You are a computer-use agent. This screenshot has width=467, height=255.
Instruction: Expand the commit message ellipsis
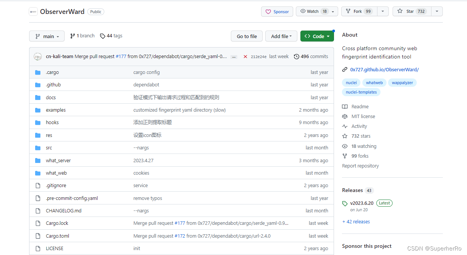[x=233, y=56]
